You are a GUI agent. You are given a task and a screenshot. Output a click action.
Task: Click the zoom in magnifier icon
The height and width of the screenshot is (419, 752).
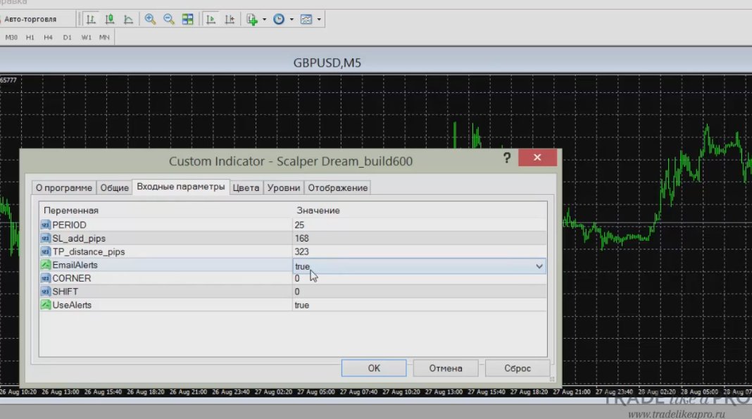[150, 19]
